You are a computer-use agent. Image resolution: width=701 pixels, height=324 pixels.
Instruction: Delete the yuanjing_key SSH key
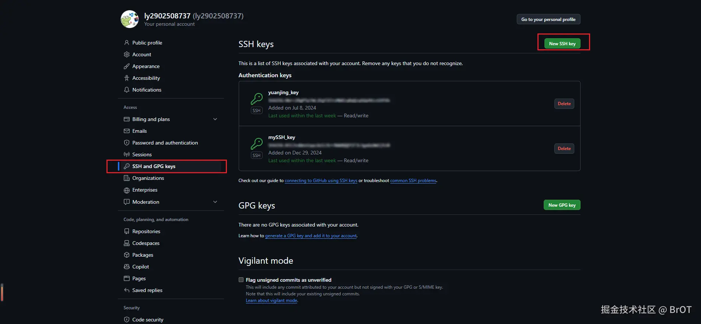[564, 104]
